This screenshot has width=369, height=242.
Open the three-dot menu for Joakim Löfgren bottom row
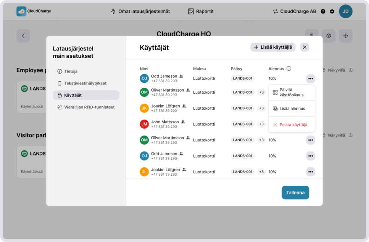310,172
